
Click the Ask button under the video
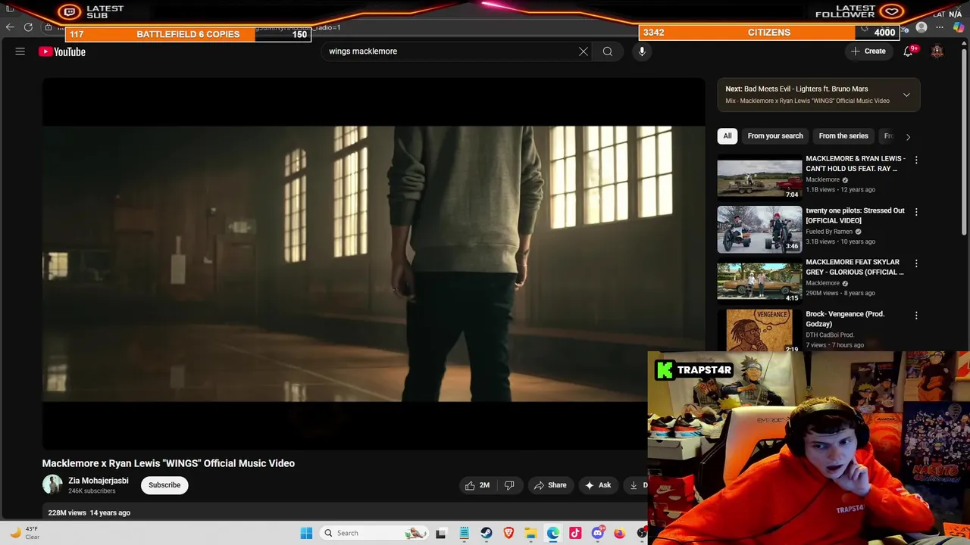[598, 485]
